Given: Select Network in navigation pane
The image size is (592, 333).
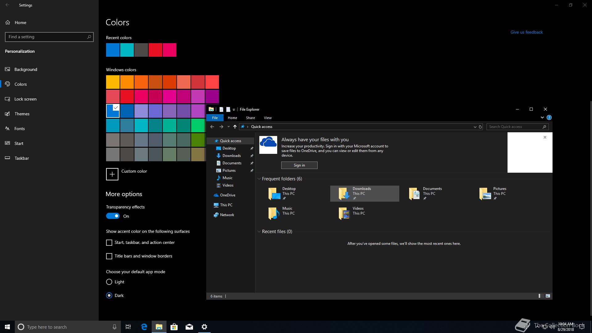Looking at the screenshot, I should (227, 215).
